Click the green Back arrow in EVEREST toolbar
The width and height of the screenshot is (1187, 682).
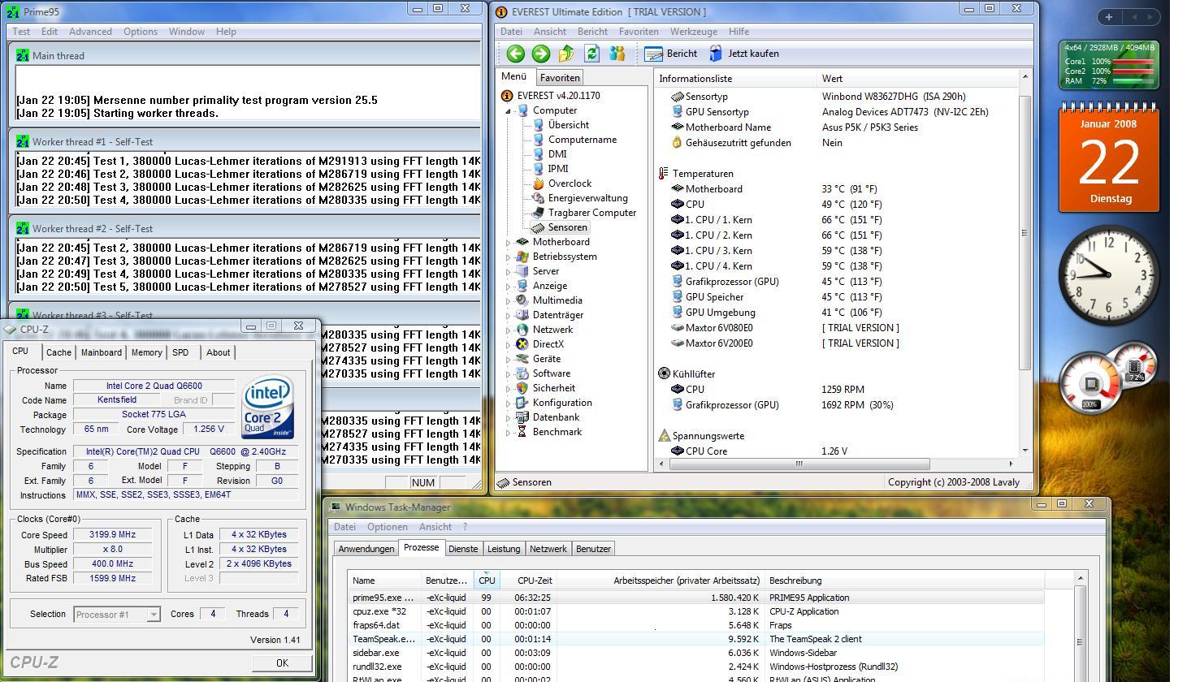click(x=515, y=54)
